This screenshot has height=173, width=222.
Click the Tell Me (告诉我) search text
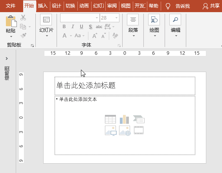(183, 6)
